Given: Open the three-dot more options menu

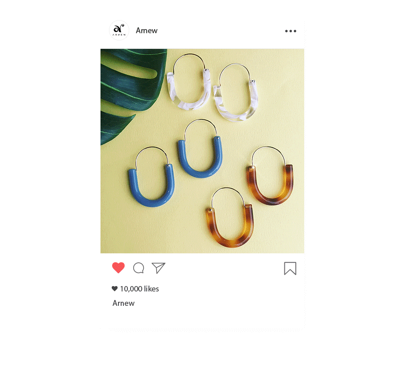Looking at the screenshot, I should tap(290, 31).
